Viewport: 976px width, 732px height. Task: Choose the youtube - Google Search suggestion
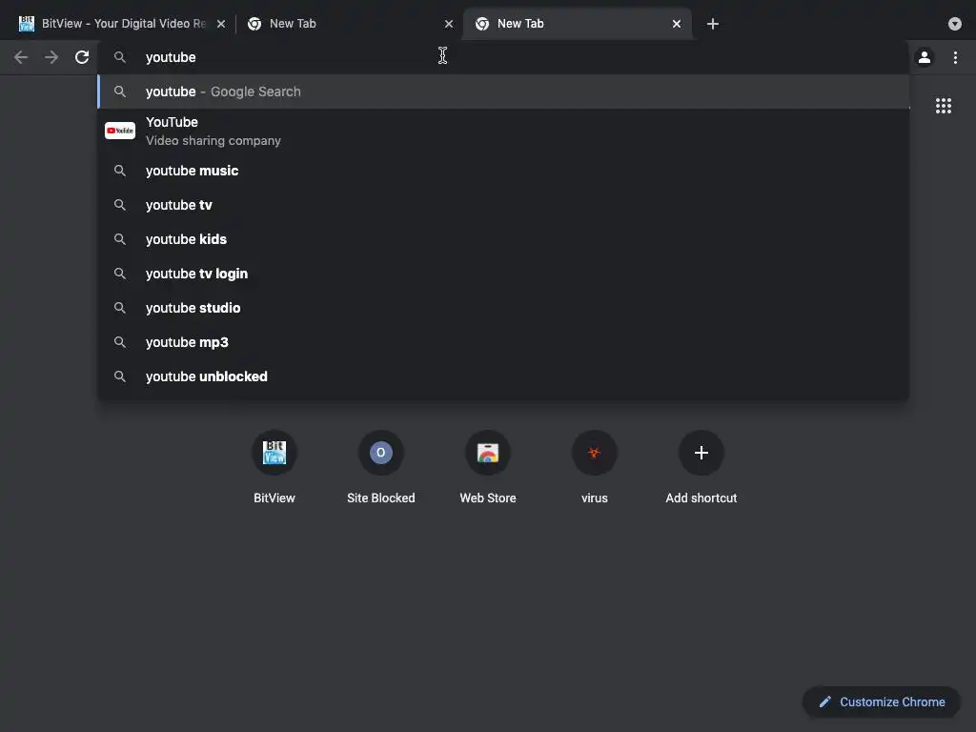(x=503, y=91)
